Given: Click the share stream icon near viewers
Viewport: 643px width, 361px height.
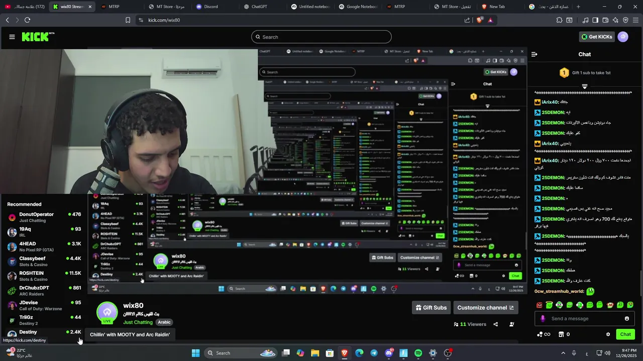Looking at the screenshot, I should pos(495,324).
